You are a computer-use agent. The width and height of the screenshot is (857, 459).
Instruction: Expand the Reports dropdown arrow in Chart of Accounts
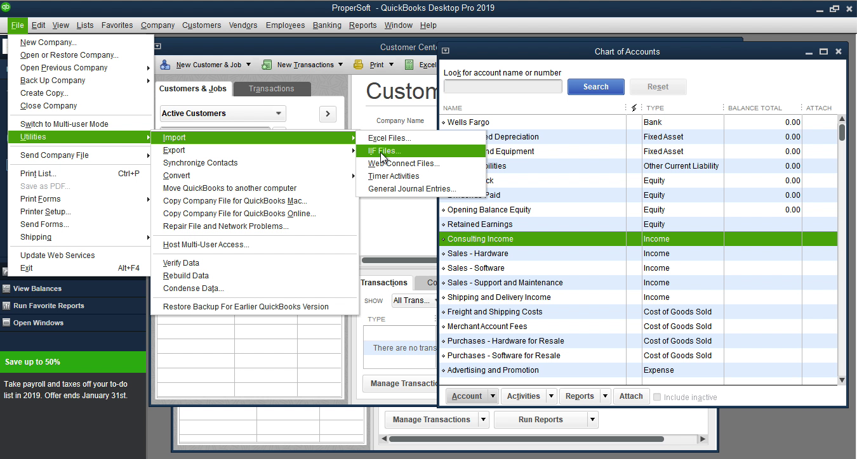point(605,396)
